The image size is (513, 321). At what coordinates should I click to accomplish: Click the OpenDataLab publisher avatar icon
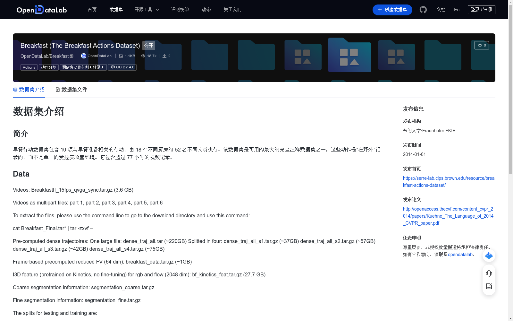(84, 56)
